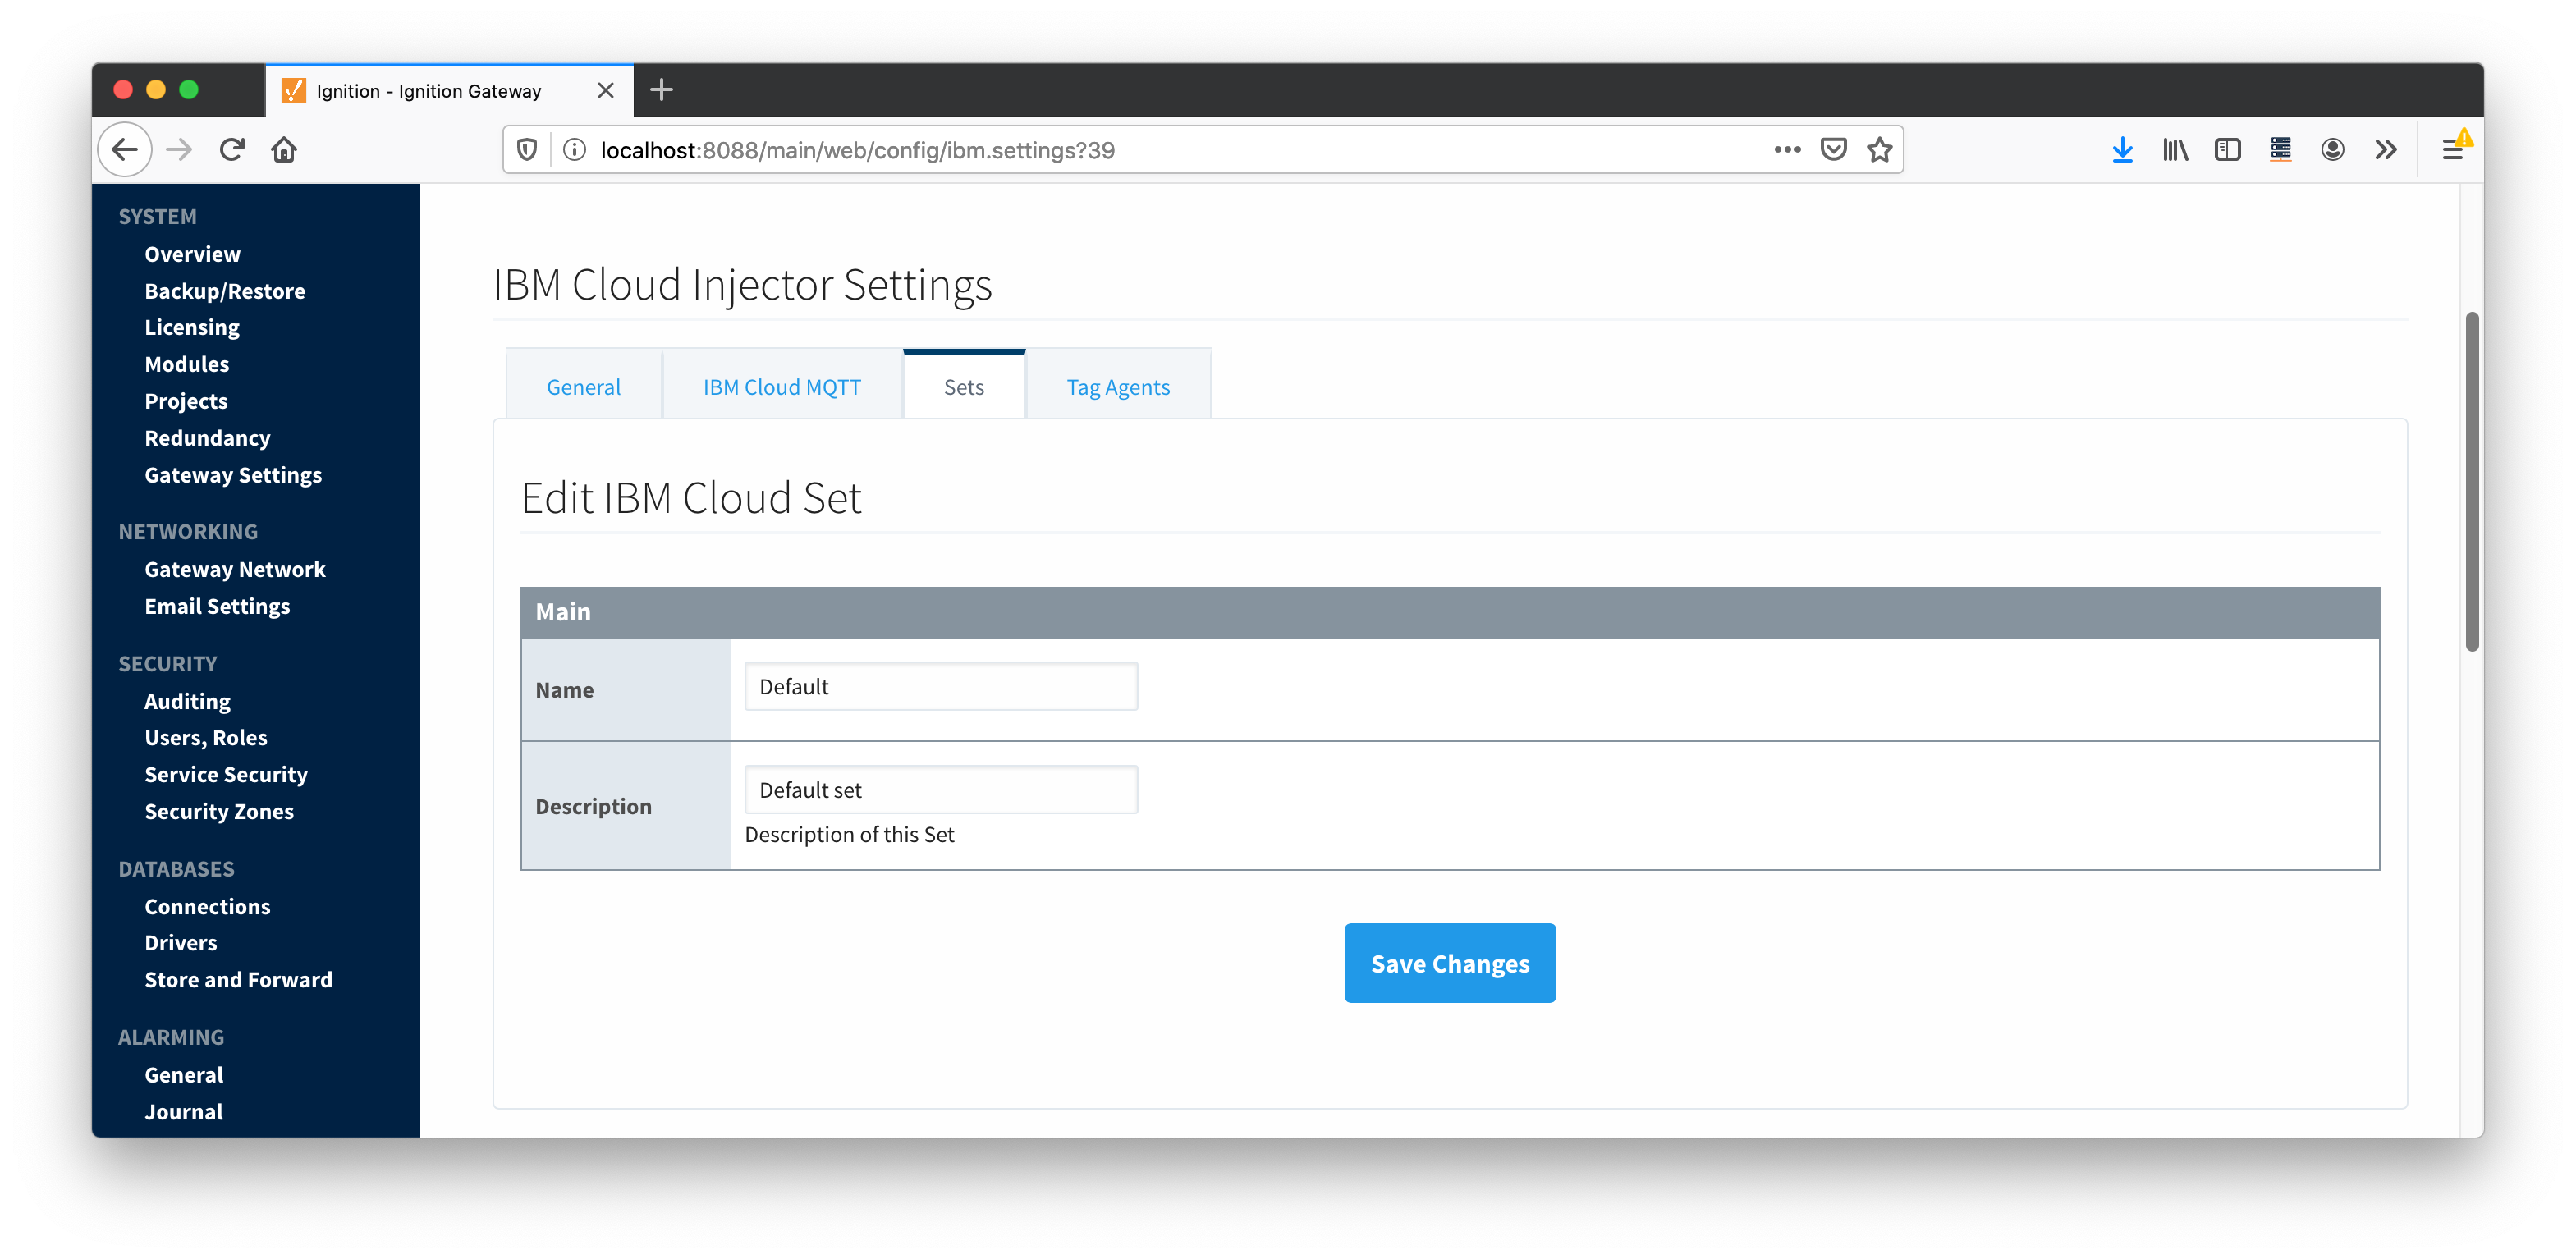Click the Save Changes button
The width and height of the screenshot is (2576, 1259).
coord(1449,963)
